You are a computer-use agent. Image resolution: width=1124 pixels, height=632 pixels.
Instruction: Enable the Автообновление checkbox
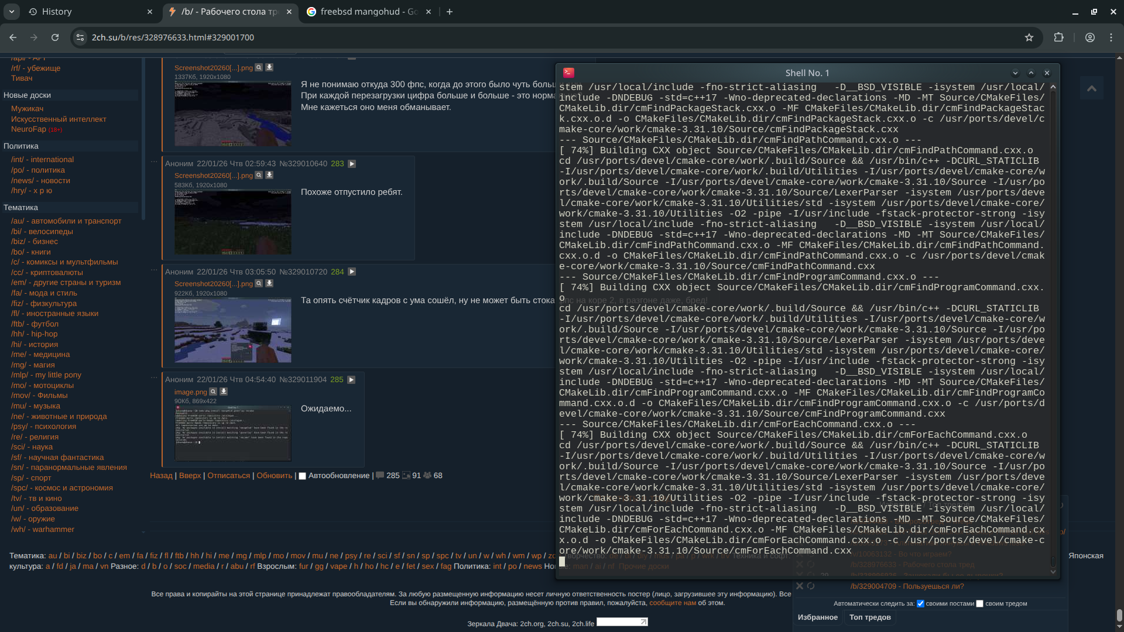[x=303, y=476]
